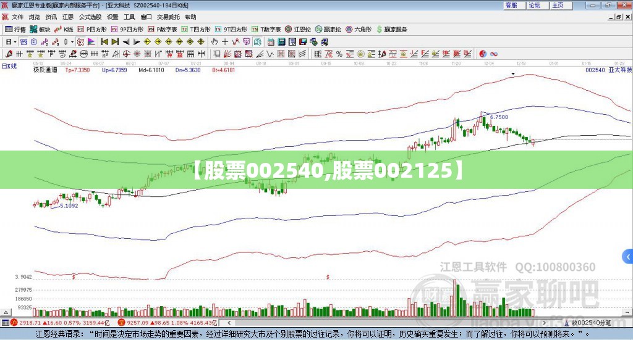
Task: Click the 极反通道 indicator name
Action: 45,70
